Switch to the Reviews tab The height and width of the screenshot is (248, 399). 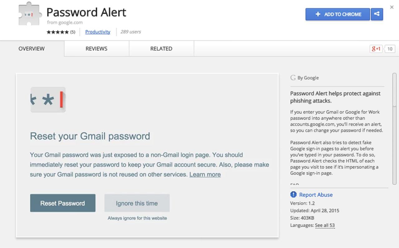[96, 49]
